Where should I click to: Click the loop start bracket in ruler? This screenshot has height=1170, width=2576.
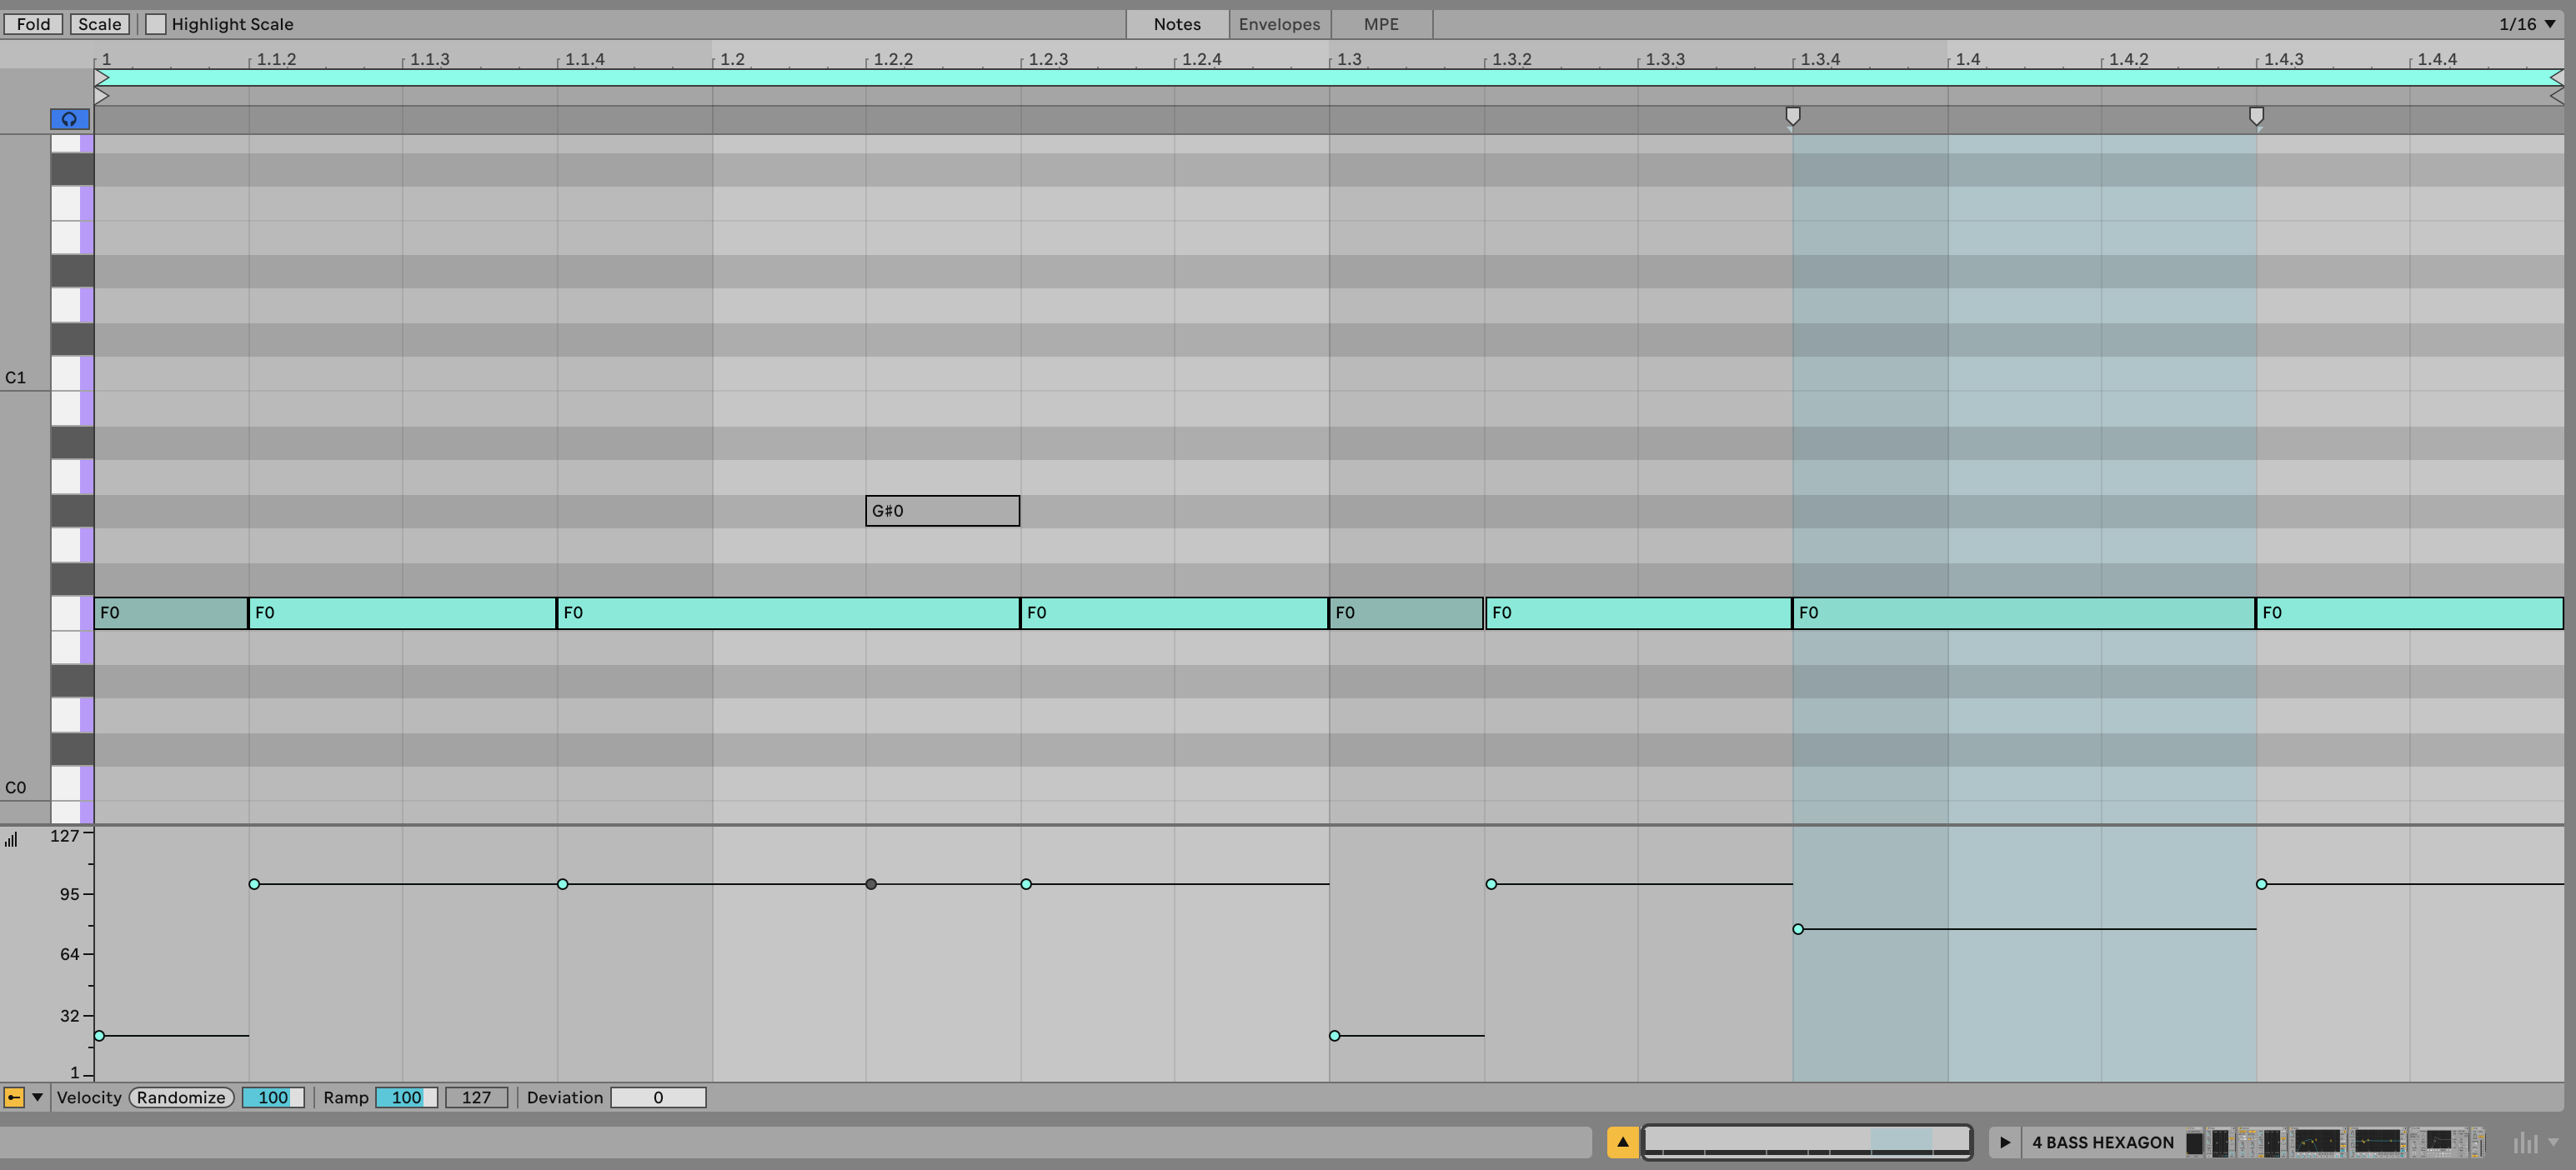pyautogui.click(x=102, y=78)
